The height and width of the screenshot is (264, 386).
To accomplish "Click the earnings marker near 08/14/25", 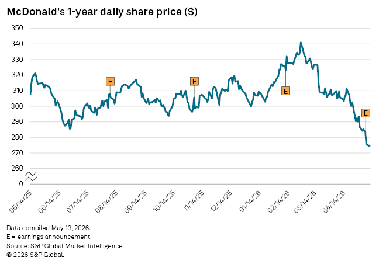I will click(x=110, y=81).
